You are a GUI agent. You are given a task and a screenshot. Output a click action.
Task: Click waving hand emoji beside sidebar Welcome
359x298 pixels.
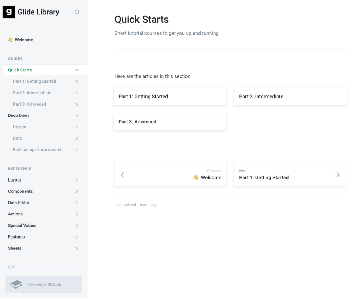click(10, 40)
